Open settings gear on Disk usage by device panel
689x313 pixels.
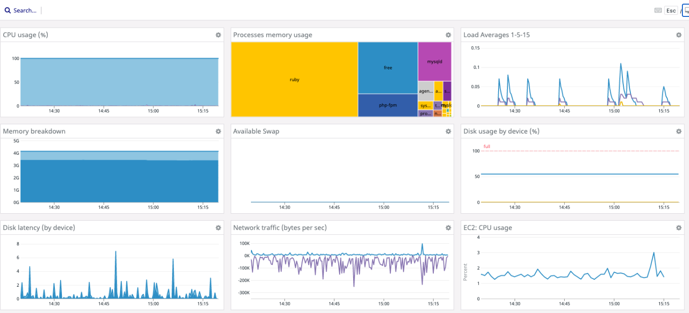pos(678,131)
